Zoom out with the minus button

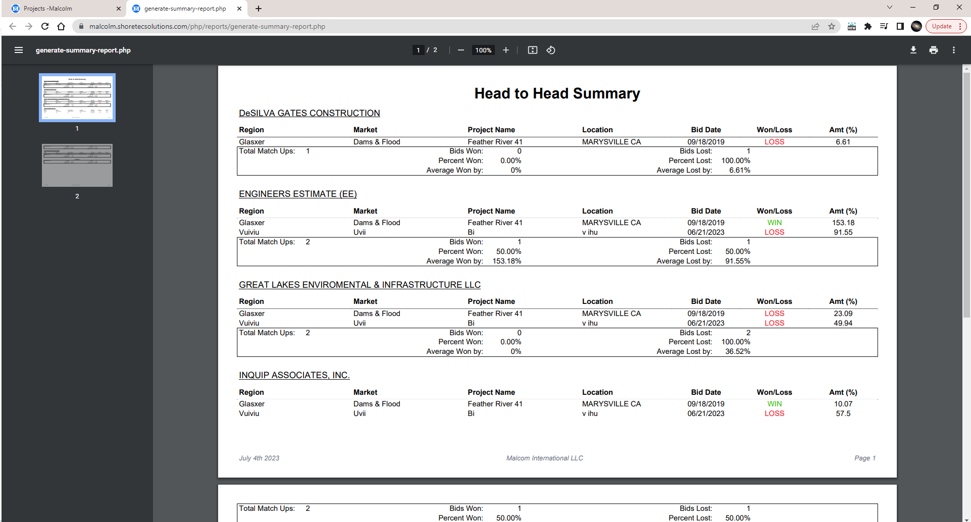tap(461, 50)
